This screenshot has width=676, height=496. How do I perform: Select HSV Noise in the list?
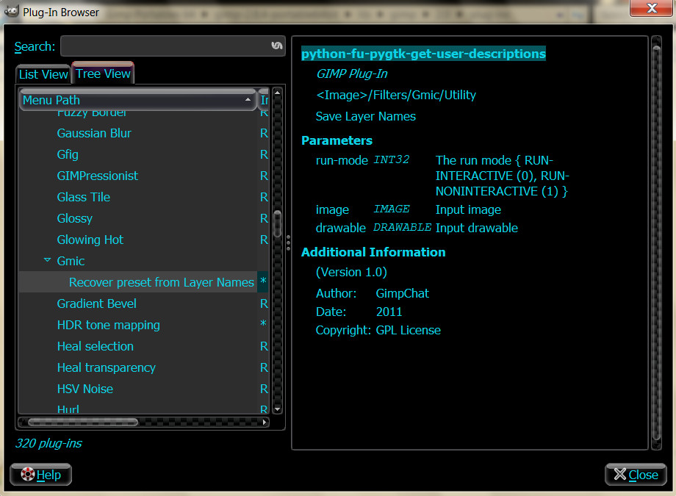coord(85,389)
